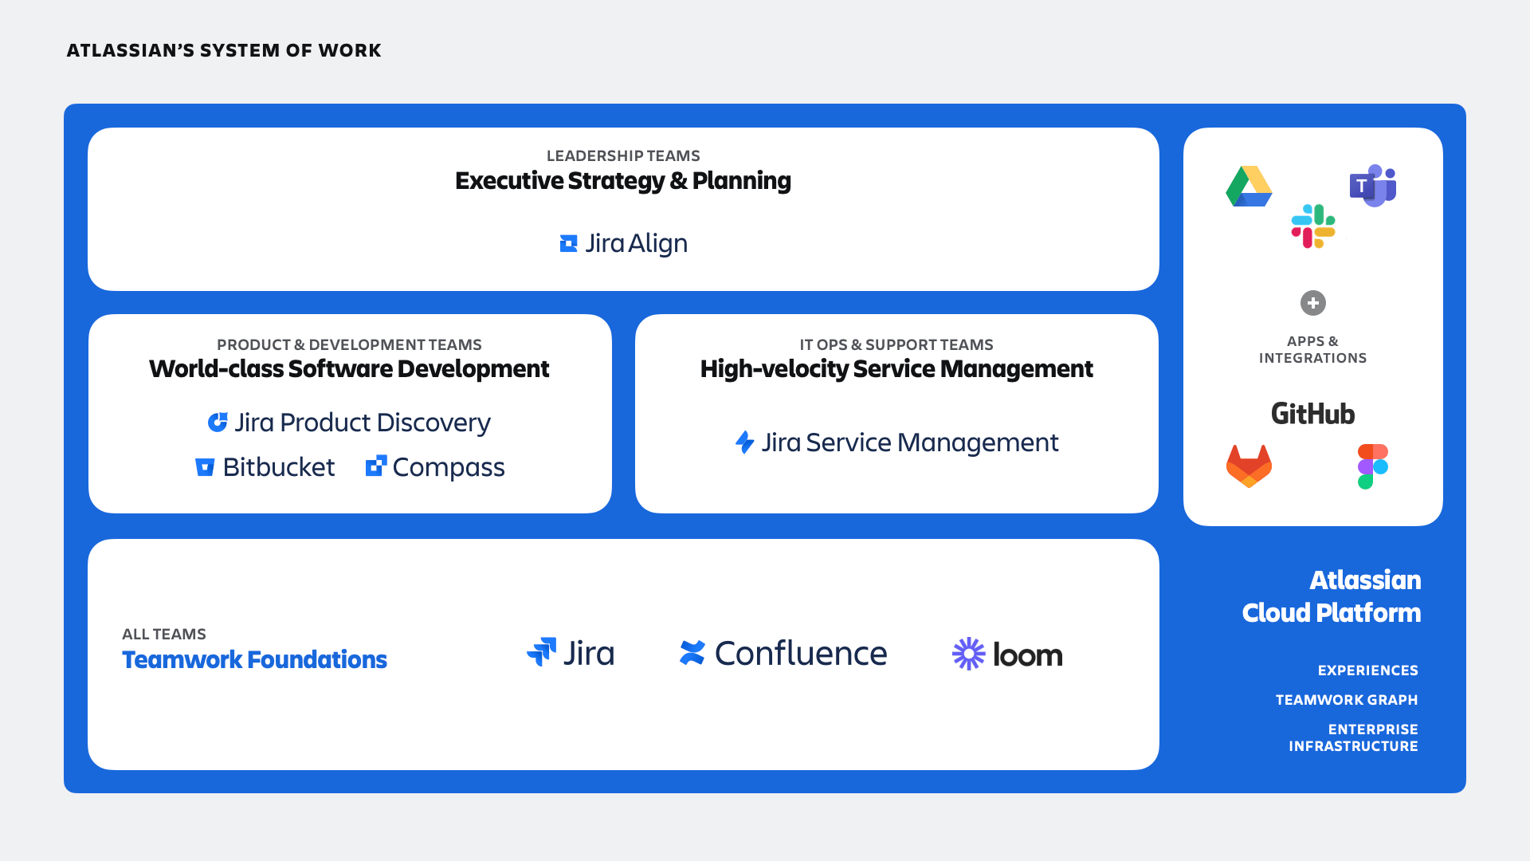
Task: Click the Bitbucket bucket icon
Action: 205,467
